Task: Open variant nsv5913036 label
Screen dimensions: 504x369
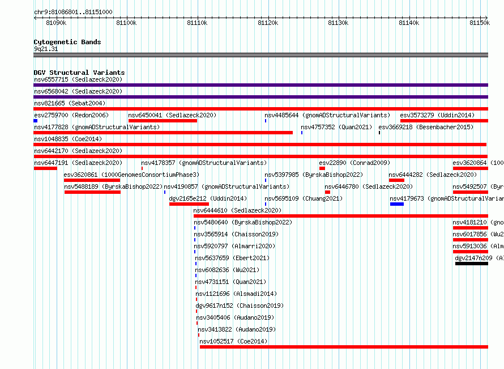Action: tap(479, 246)
